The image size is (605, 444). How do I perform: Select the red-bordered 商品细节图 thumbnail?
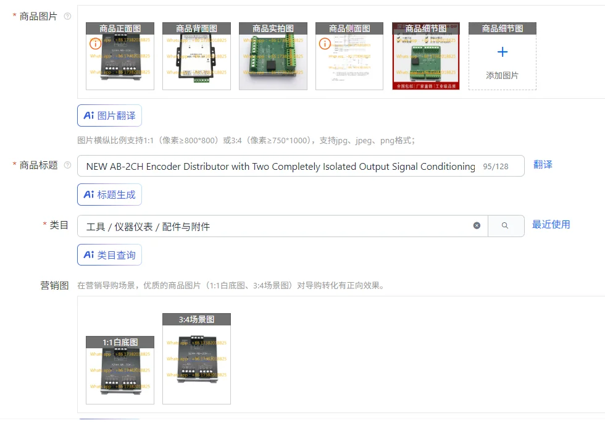click(426, 56)
